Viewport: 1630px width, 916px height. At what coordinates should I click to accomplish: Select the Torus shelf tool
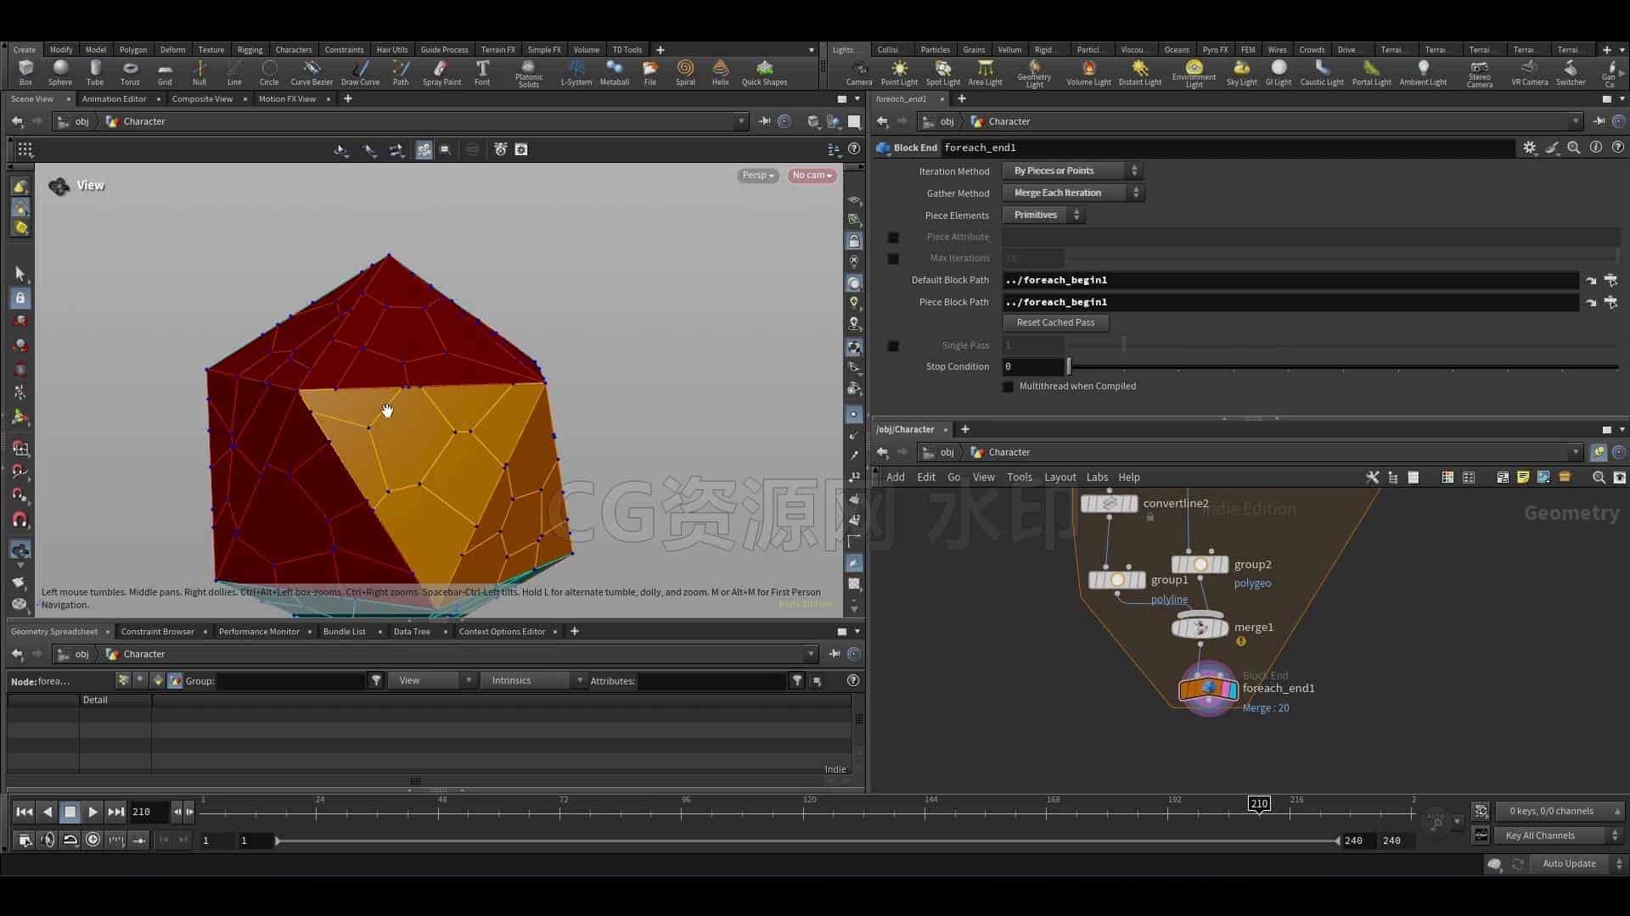(x=130, y=73)
